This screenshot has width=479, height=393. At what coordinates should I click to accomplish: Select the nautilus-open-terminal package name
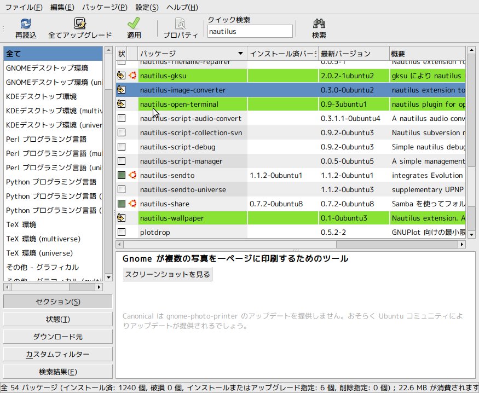coord(179,105)
